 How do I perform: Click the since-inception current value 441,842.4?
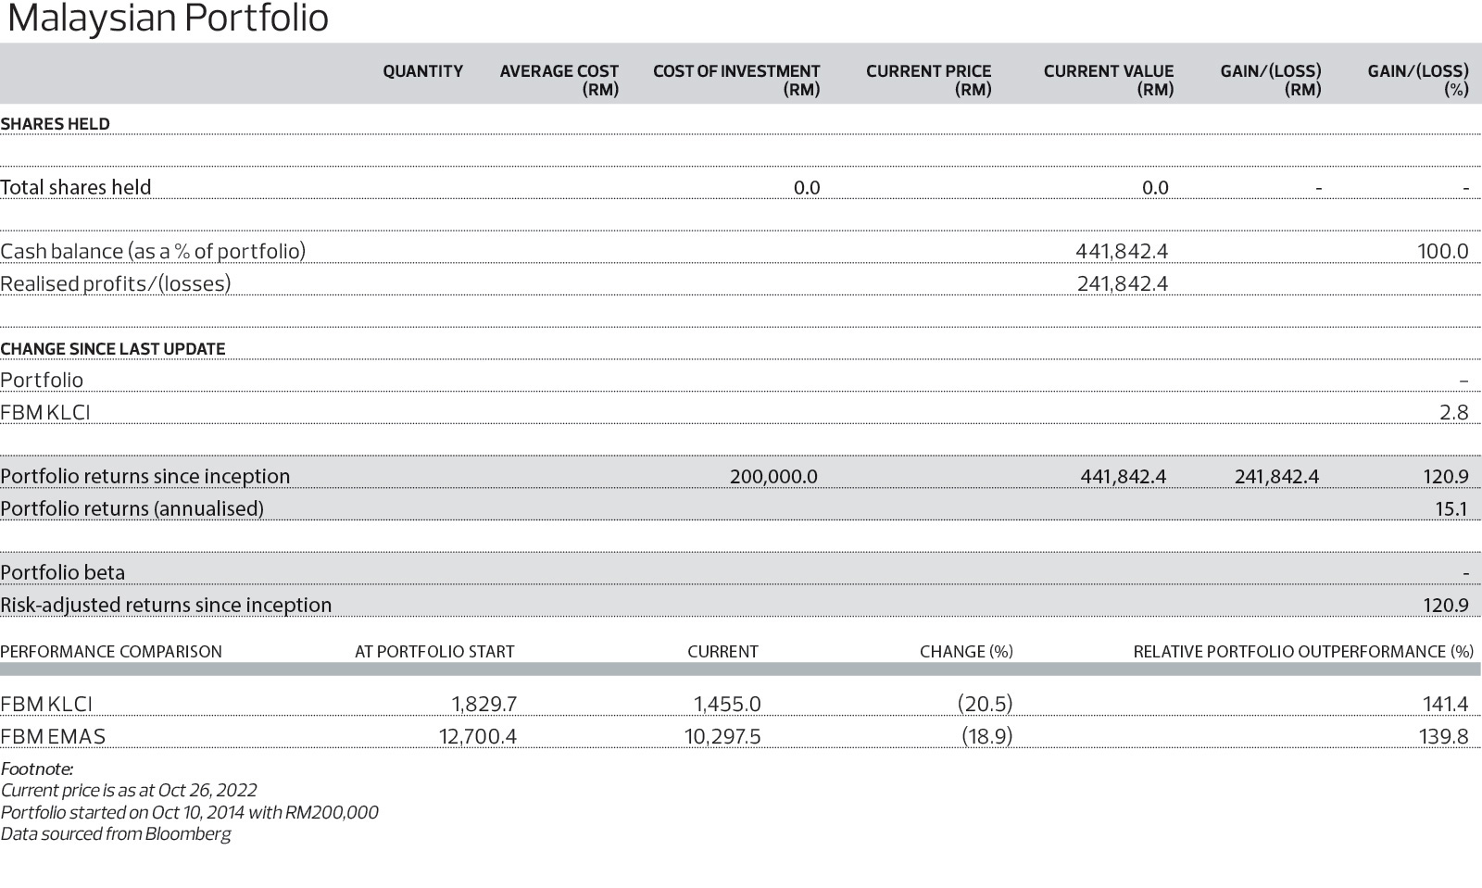1123,476
